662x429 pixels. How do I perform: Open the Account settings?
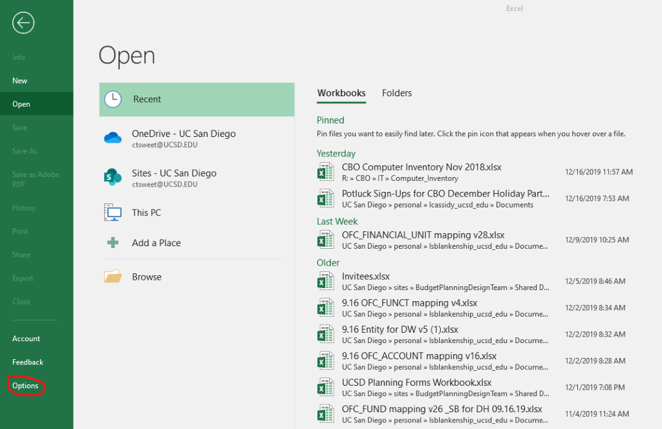coord(26,339)
